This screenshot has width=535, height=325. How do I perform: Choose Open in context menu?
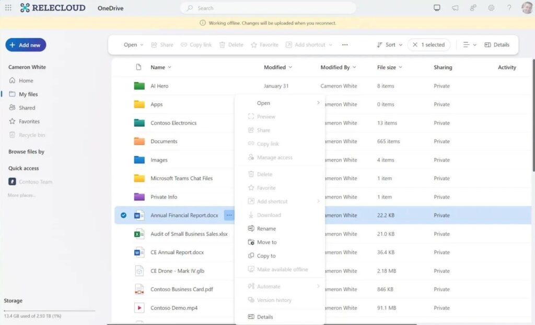point(280,103)
